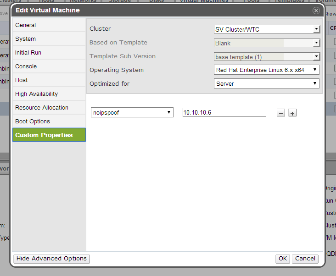Click the minus icon to remove property

point(281,113)
